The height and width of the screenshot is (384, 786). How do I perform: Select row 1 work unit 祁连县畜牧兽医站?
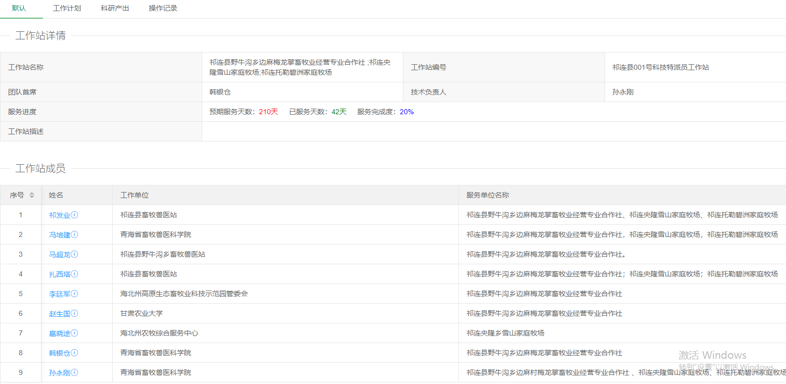tap(149, 215)
